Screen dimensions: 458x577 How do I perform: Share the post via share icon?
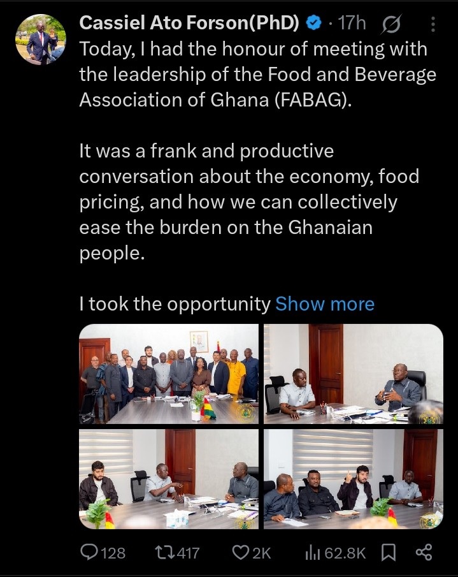(424, 553)
